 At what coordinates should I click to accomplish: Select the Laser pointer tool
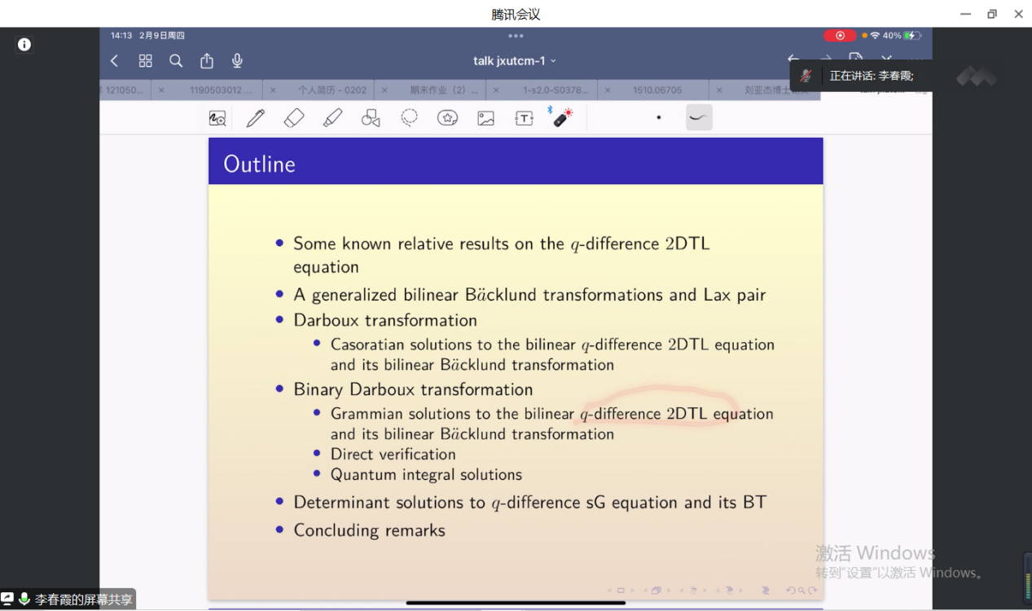pos(562,117)
